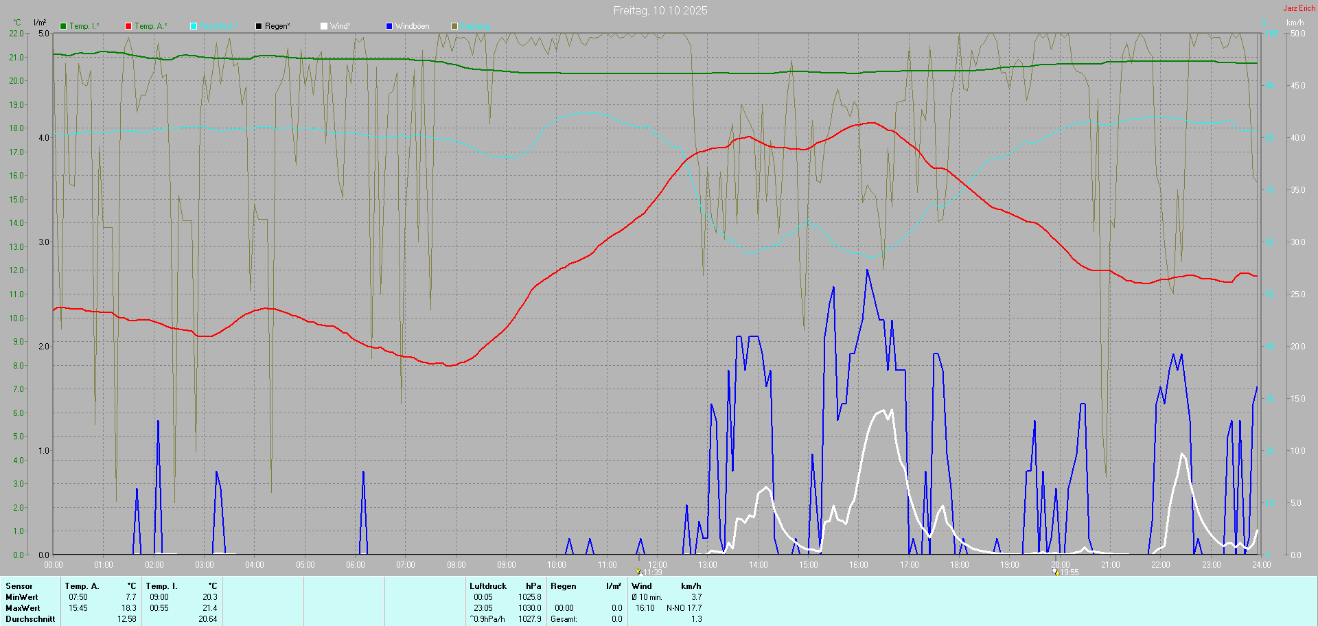Click the '°C' axis unit above the chart

[18, 23]
